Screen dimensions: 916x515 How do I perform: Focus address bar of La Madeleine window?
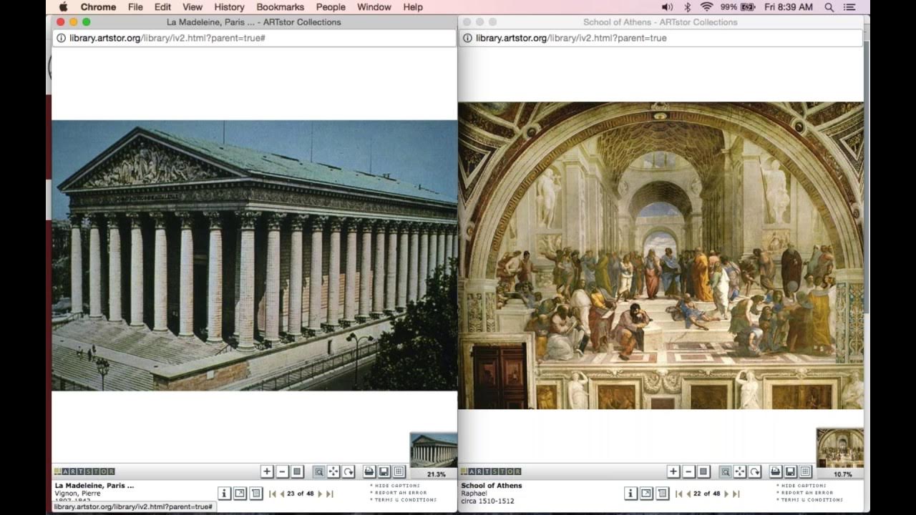coord(254,38)
